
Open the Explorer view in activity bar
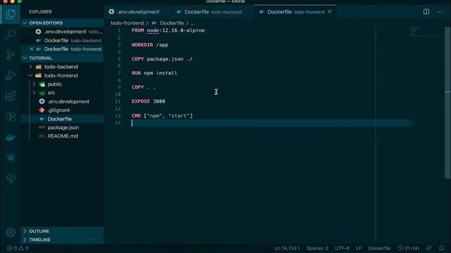[x=11, y=14]
